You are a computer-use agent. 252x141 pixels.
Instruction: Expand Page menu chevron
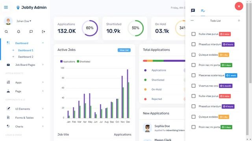[x=43, y=91]
